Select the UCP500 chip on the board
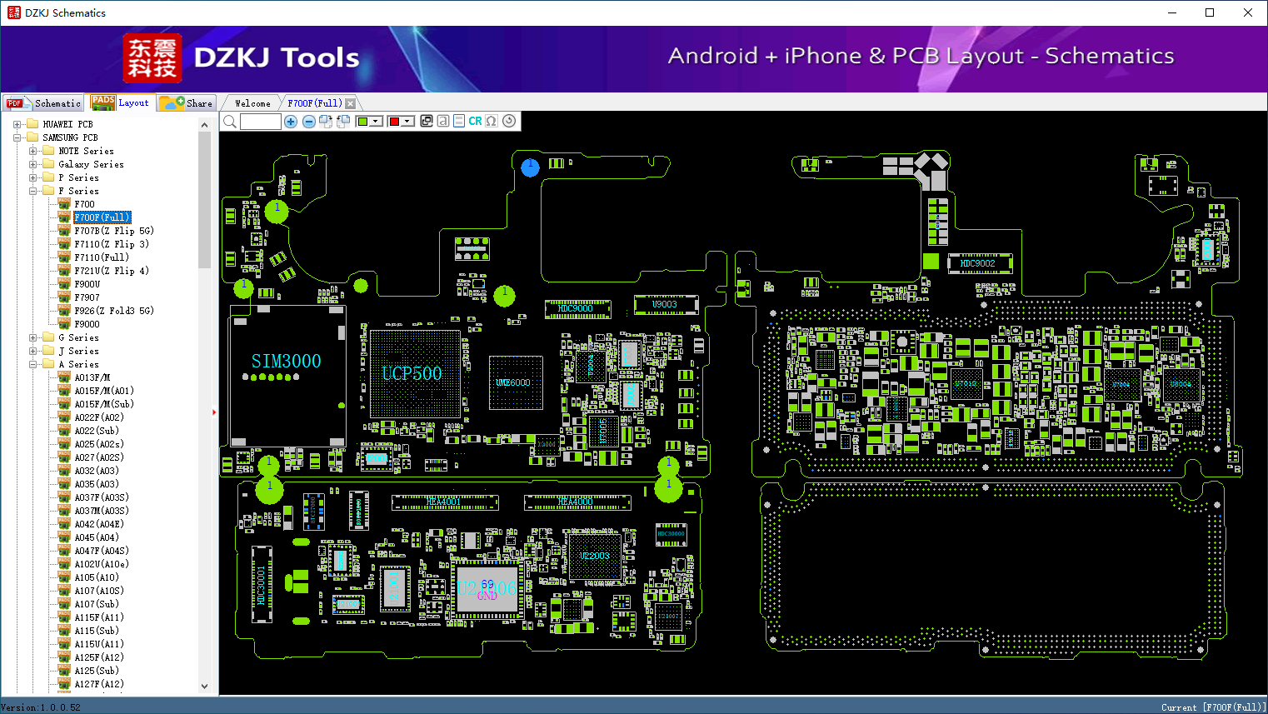Image resolution: width=1268 pixels, height=714 pixels. pos(414,373)
